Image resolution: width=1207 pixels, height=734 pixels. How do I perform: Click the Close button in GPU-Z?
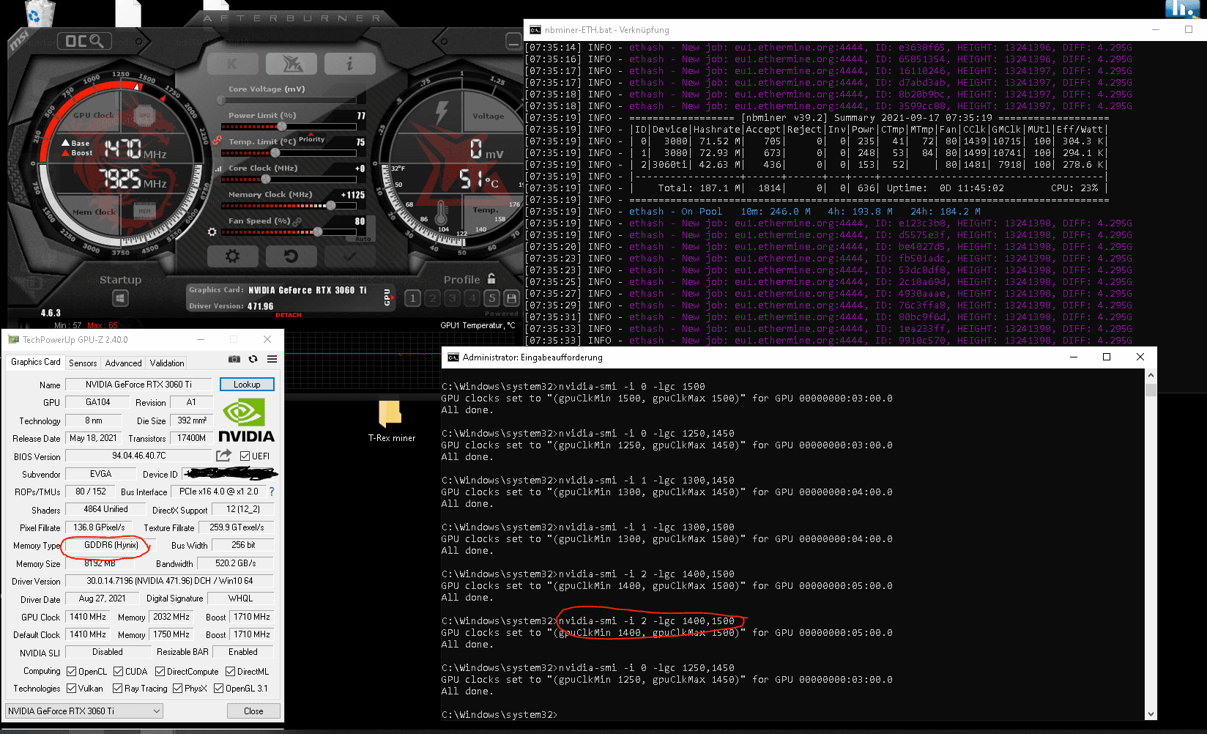253,711
